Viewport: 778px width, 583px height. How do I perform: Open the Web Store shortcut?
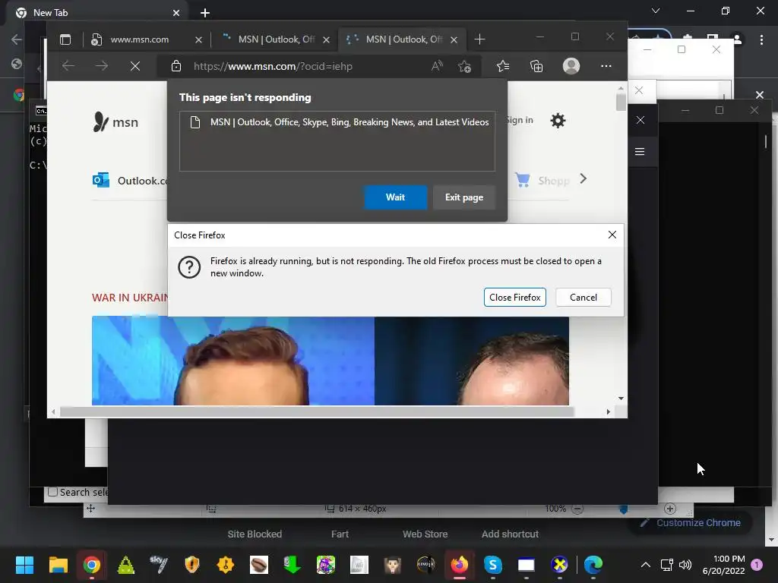pos(425,534)
